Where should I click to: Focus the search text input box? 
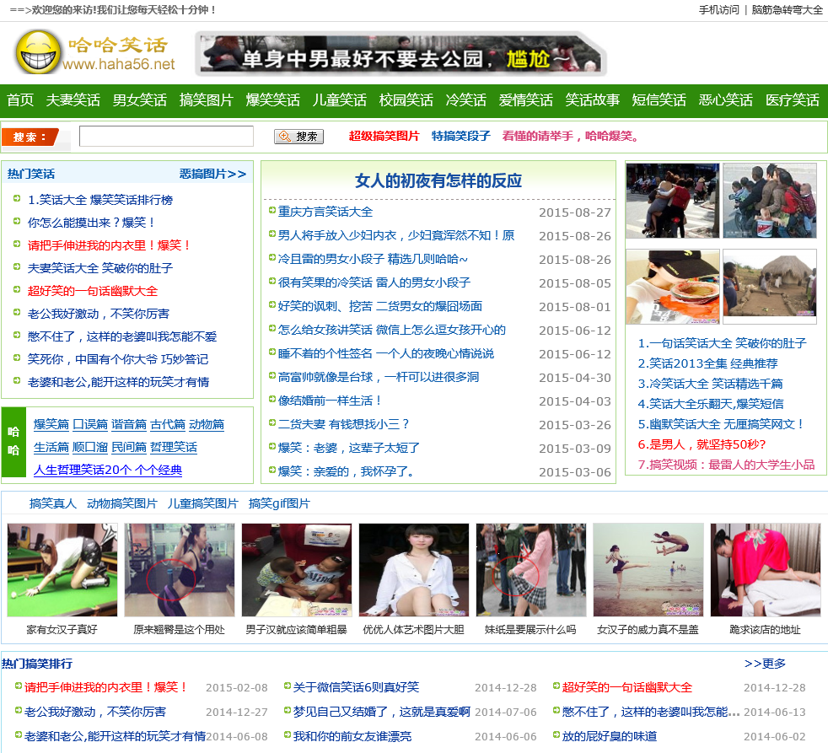tap(166, 137)
